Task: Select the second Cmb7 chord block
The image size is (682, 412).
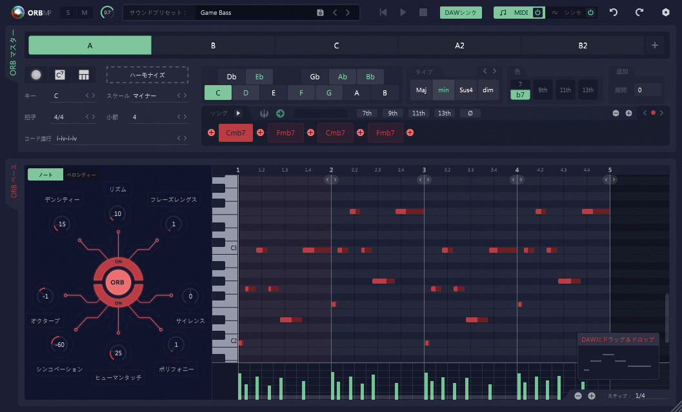Action: pyautogui.click(x=335, y=133)
